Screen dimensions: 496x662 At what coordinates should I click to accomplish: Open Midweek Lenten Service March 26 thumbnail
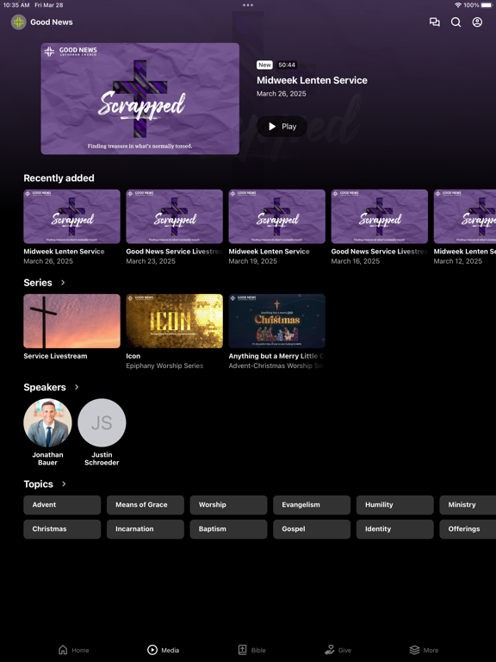[x=71, y=216]
